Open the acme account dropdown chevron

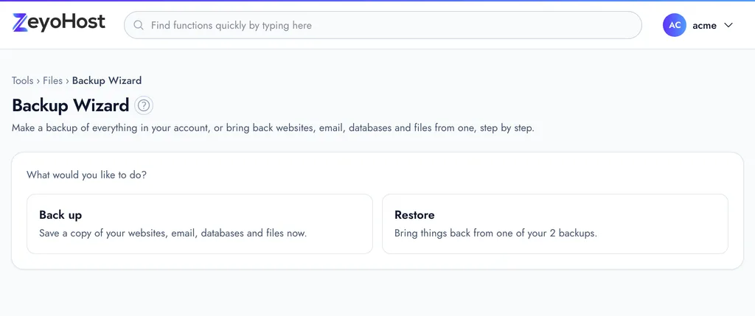pyautogui.click(x=728, y=26)
